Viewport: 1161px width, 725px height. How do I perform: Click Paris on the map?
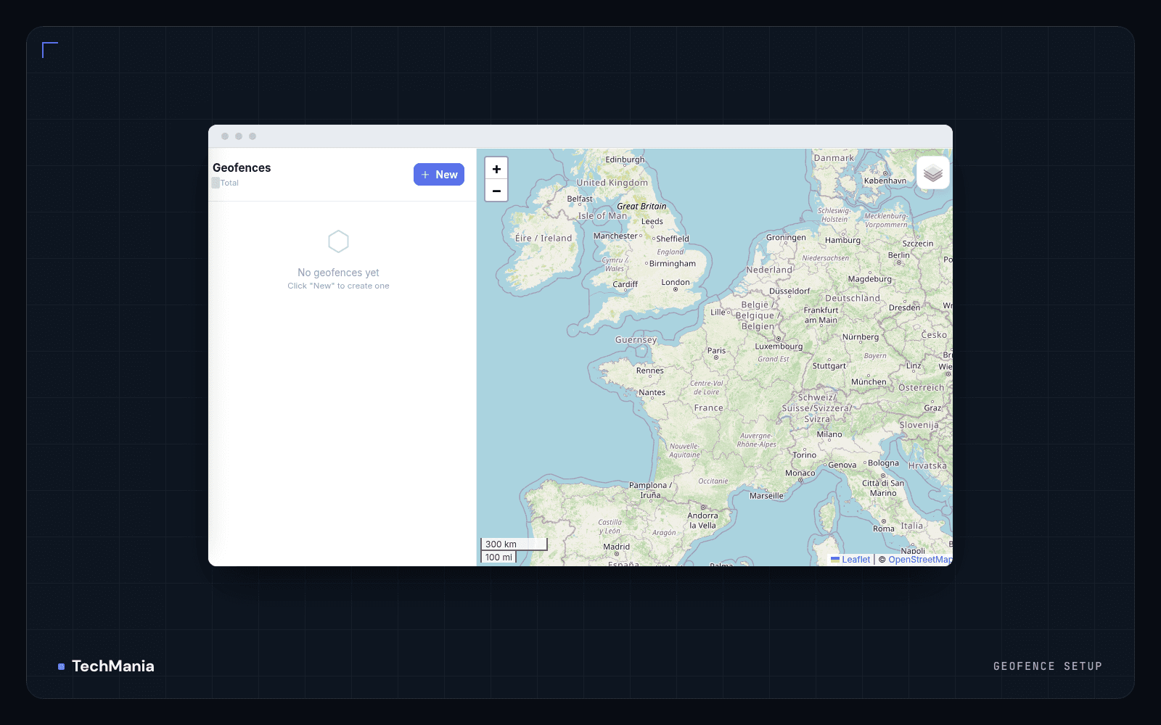click(716, 350)
